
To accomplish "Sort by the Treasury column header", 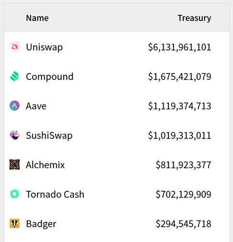I will click(194, 18).
